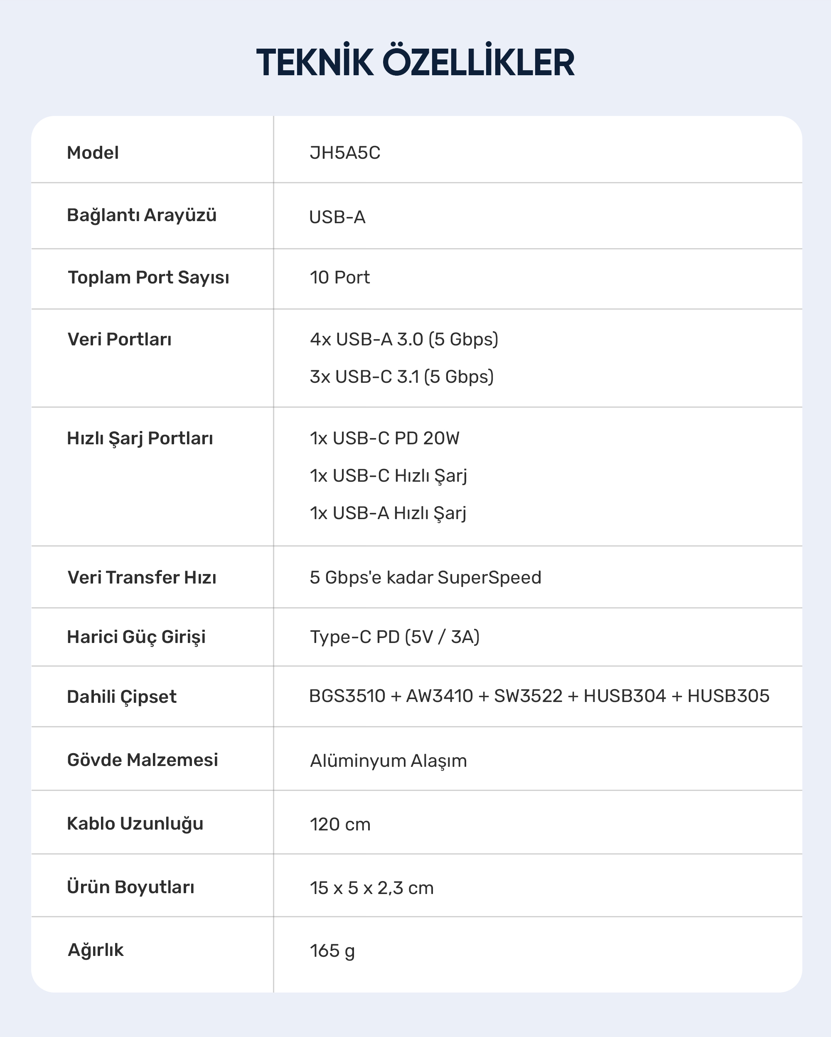Click the Type-C PD (5V / 3A) value
The height and width of the screenshot is (1037, 831).
pyautogui.click(x=394, y=637)
